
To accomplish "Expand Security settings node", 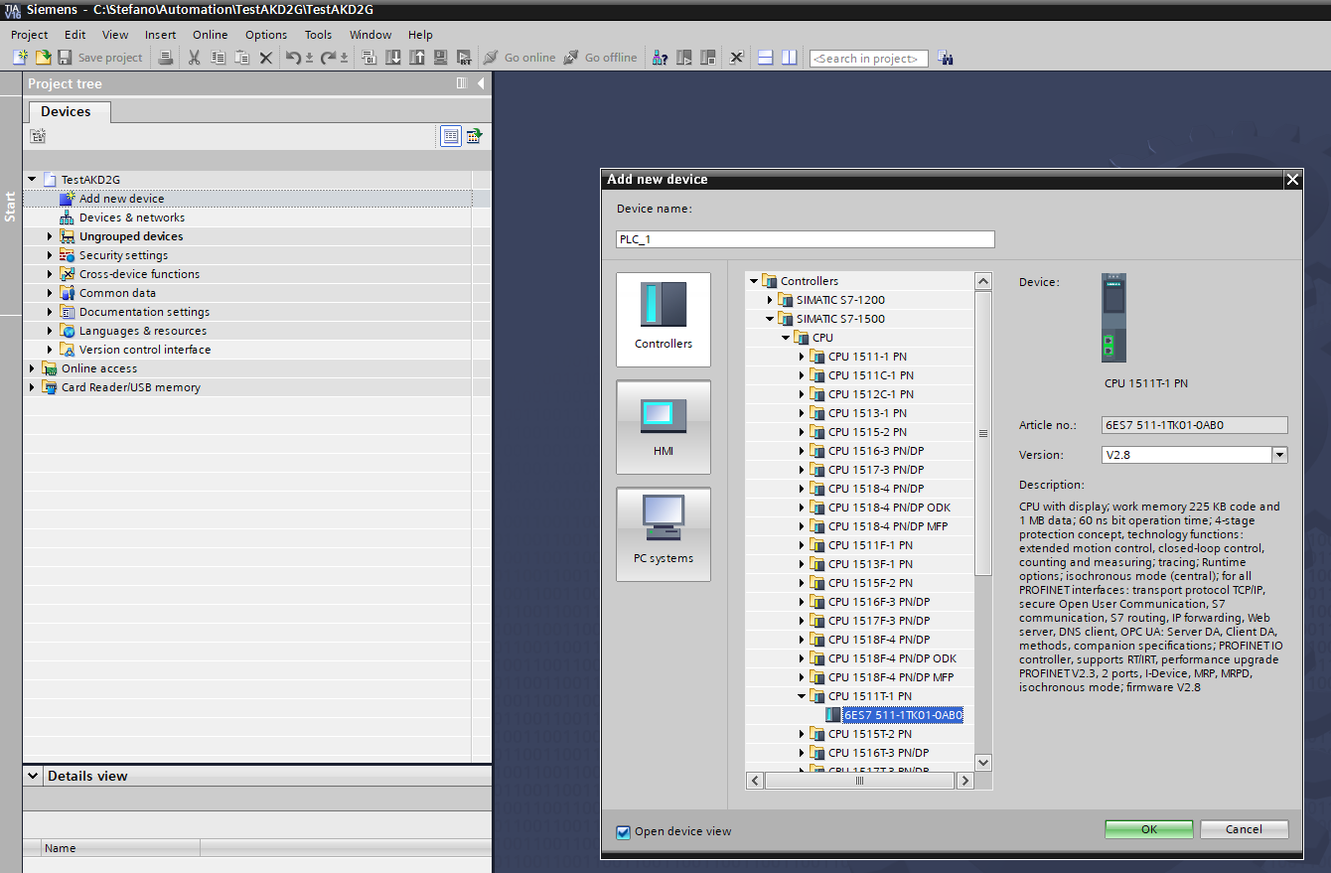I will (51, 255).
